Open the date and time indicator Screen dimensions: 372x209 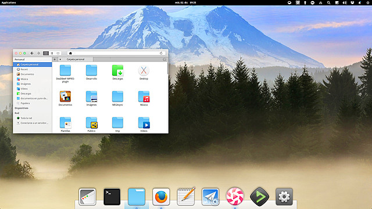[x=185, y=2]
